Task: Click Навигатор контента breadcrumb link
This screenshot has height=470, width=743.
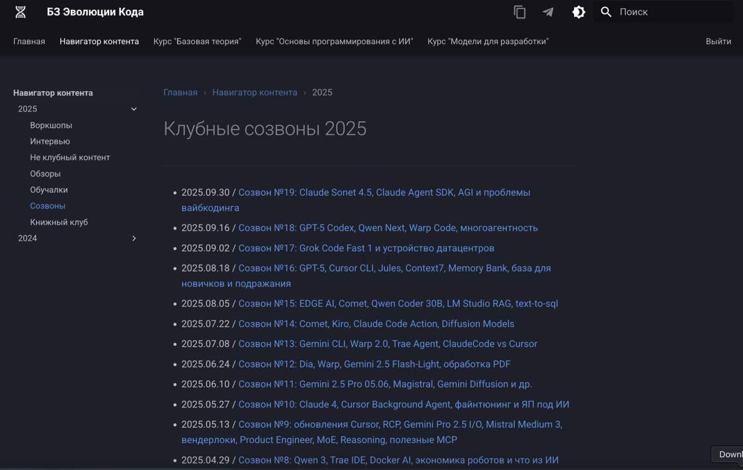Action: (x=254, y=92)
